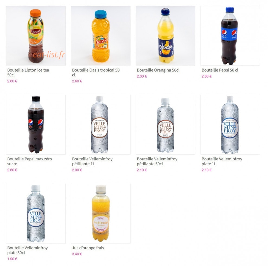268x266 pixels.
Task: Select the Velleminfroy plate 1L bottle photo
Action: tap(230, 125)
